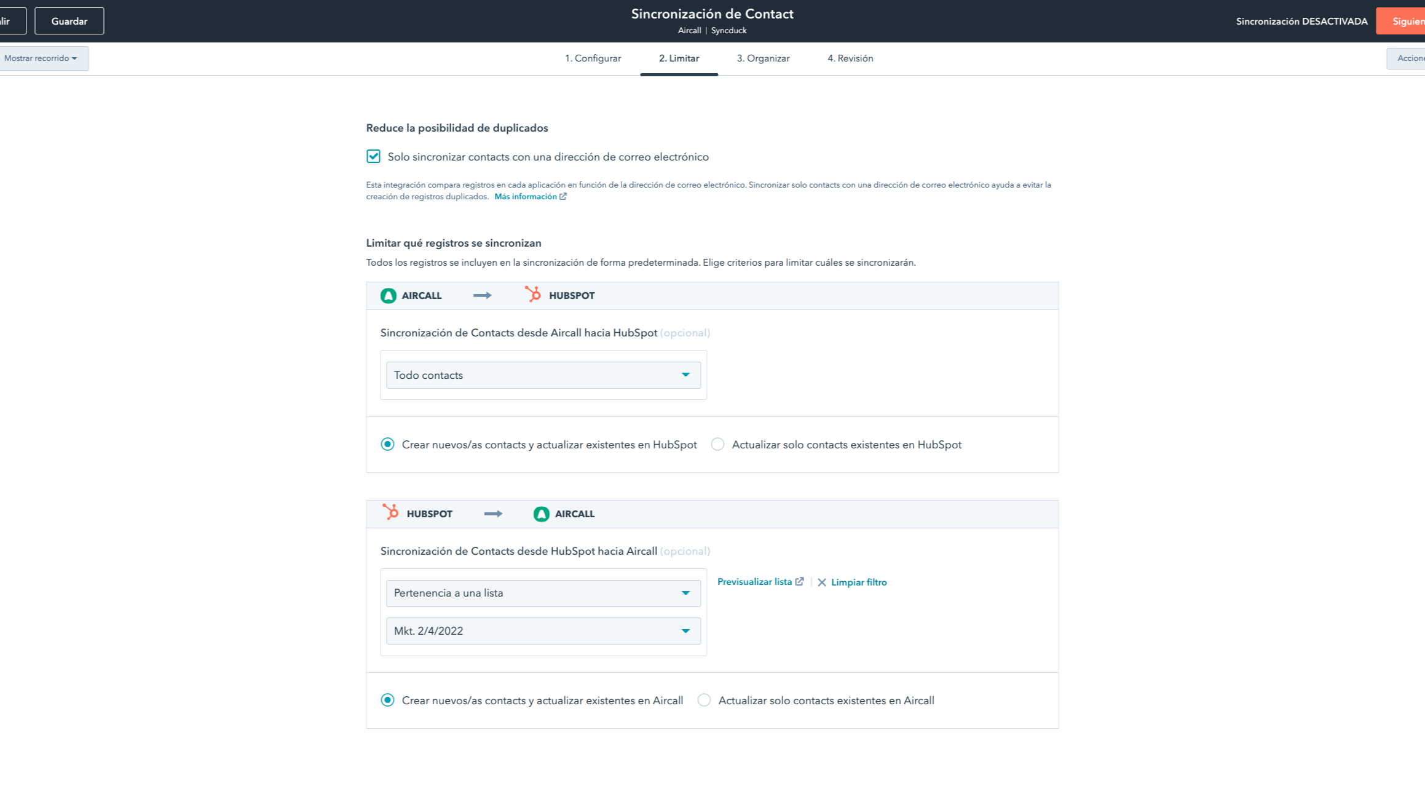Click the Guardar button
The height and width of the screenshot is (802, 1425).
[x=69, y=20]
